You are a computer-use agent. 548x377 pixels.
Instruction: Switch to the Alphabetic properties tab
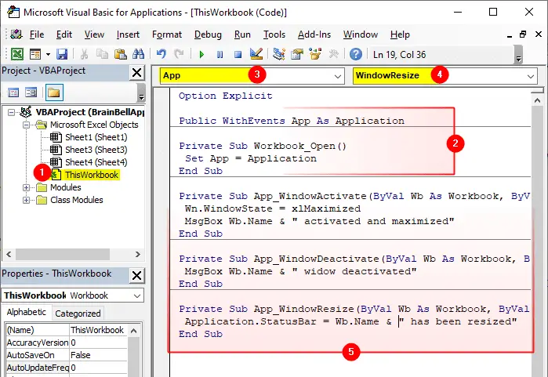pyautogui.click(x=26, y=313)
